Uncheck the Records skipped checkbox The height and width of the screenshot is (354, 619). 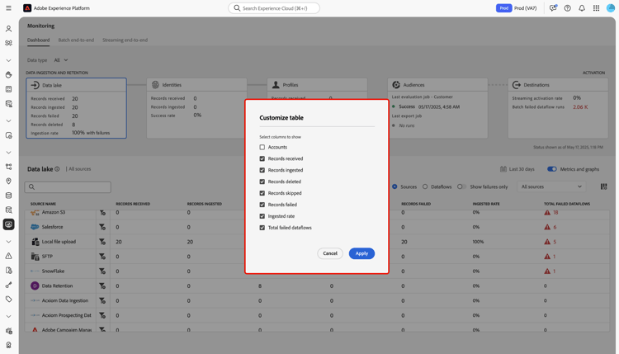coord(262,193)
